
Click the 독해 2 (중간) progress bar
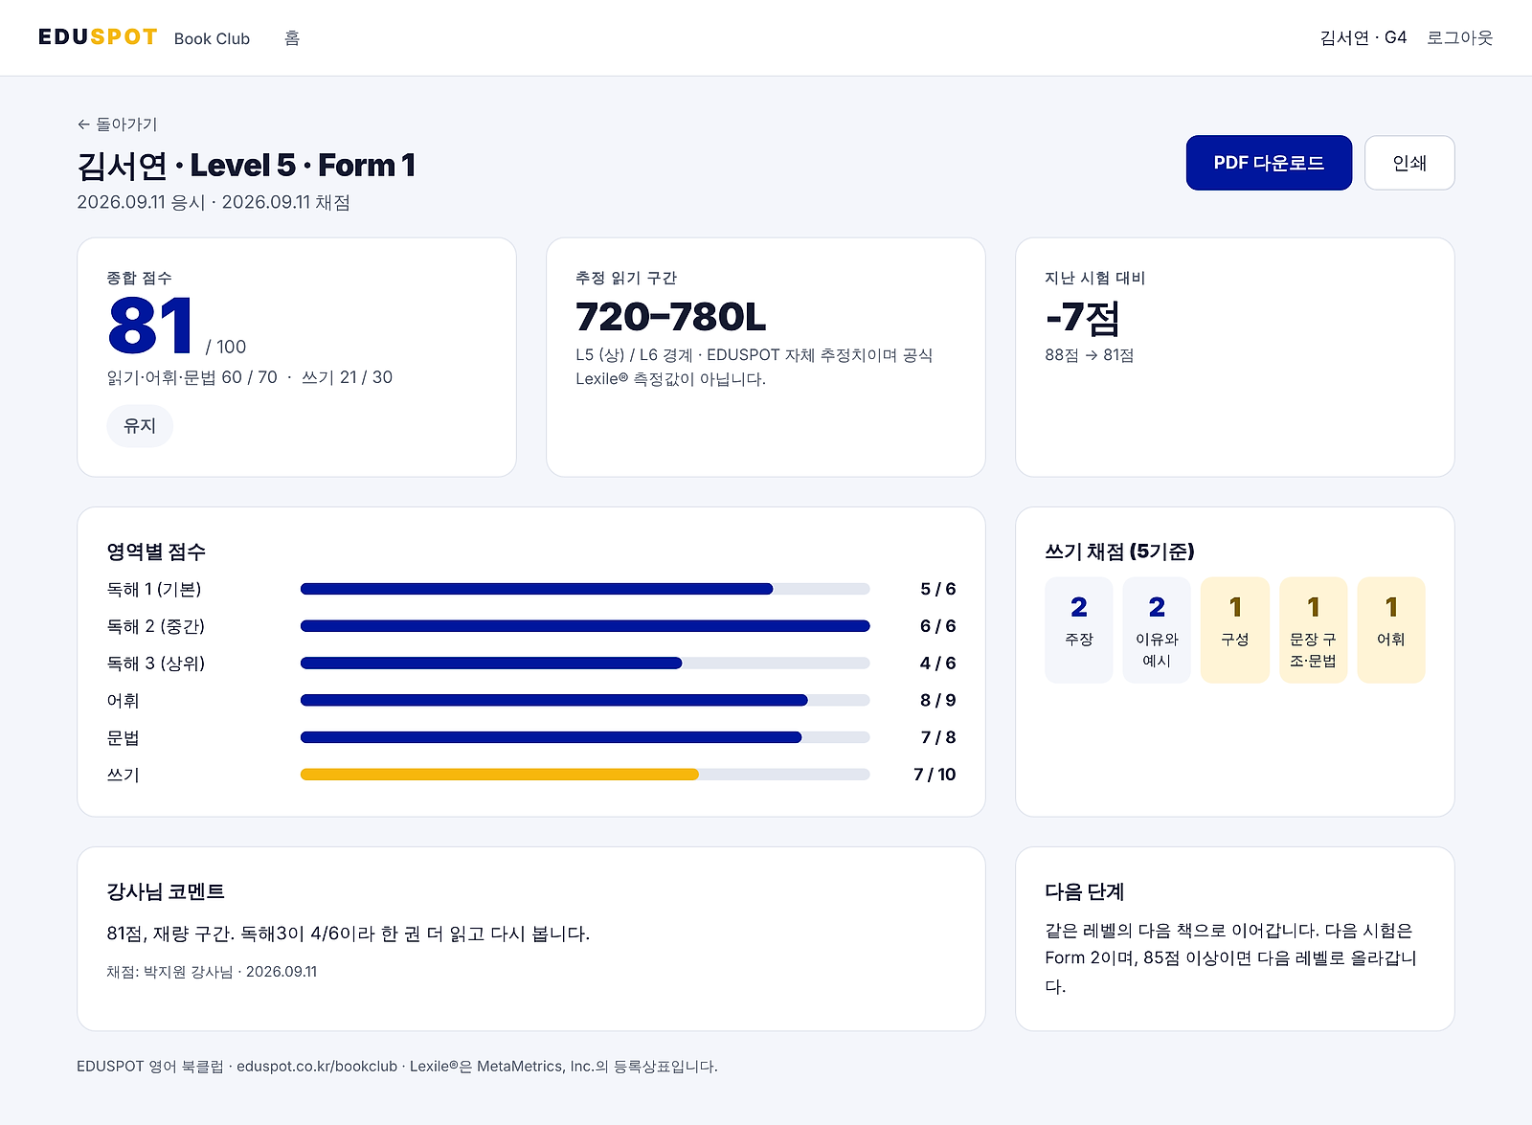coord(585,626)
